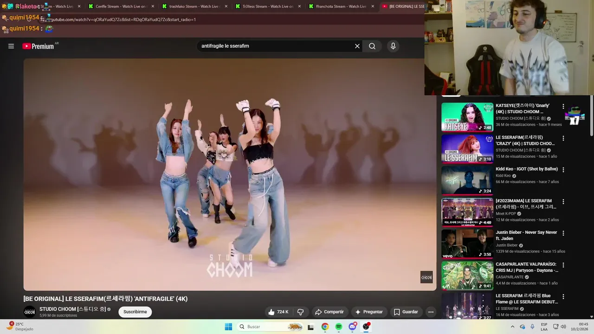
Task: Open STUDIO CHOOM channel name link
Action: (72, 309)
